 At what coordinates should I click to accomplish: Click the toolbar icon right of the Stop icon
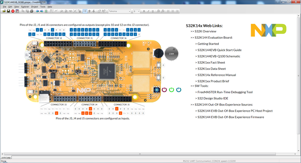pos(17,11)
